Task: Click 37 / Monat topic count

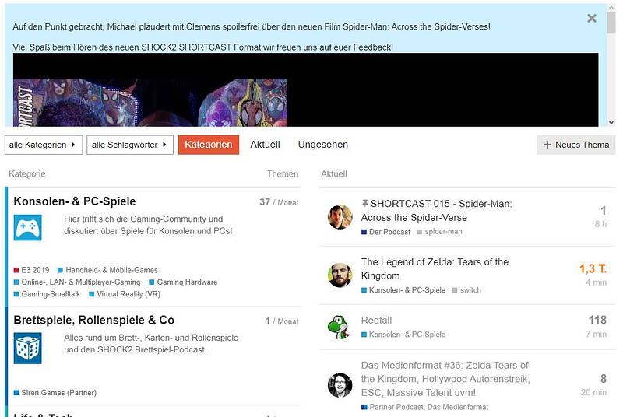Action: [279, 202]
